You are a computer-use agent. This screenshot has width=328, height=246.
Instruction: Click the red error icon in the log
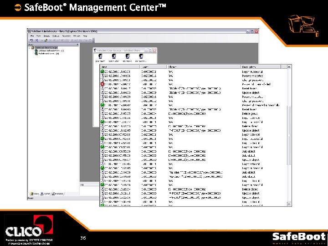coord(102,84)
